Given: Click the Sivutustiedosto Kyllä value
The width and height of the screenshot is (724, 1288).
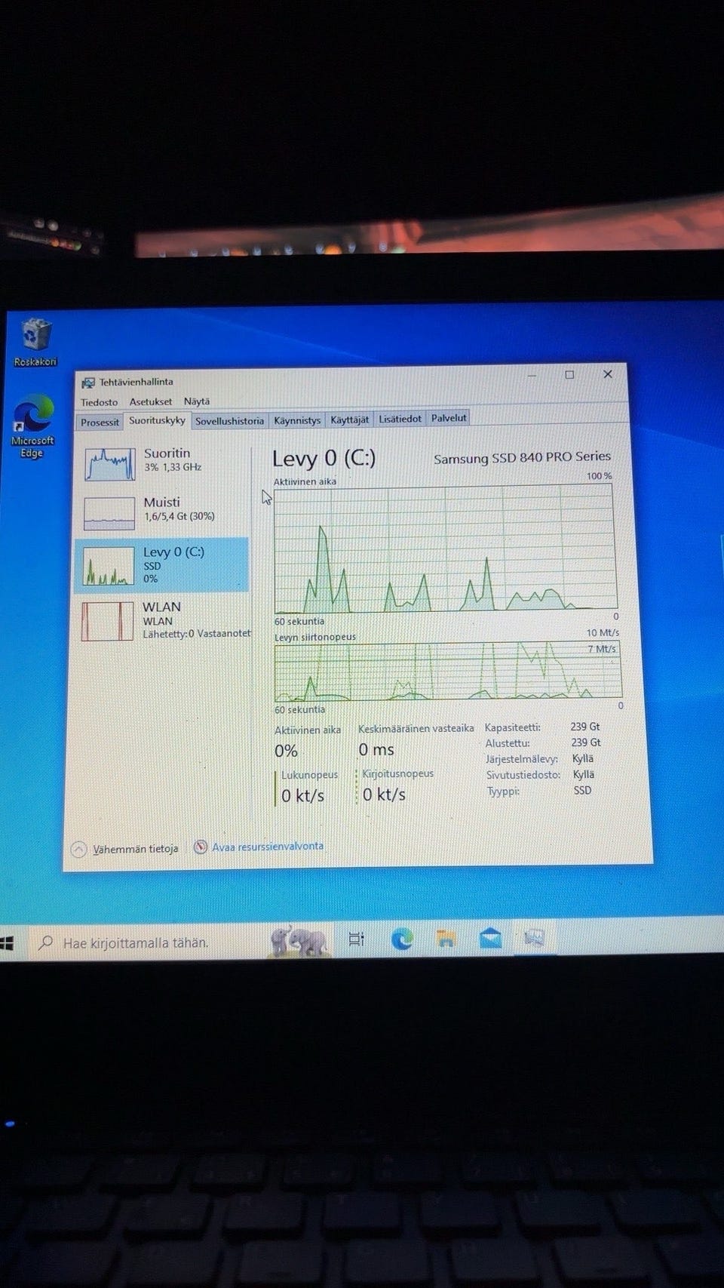Looking at the screenshot, I should coord(584,774).
